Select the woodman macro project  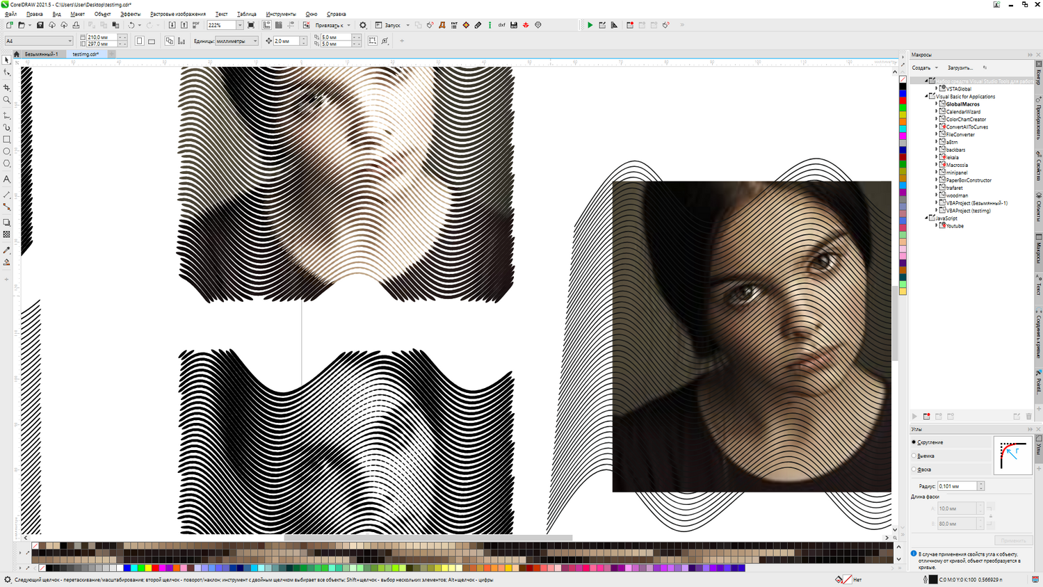pos(957,195)
